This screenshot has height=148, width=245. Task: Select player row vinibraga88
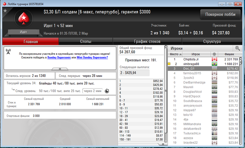pyautogui.click(x=203, y=64)
